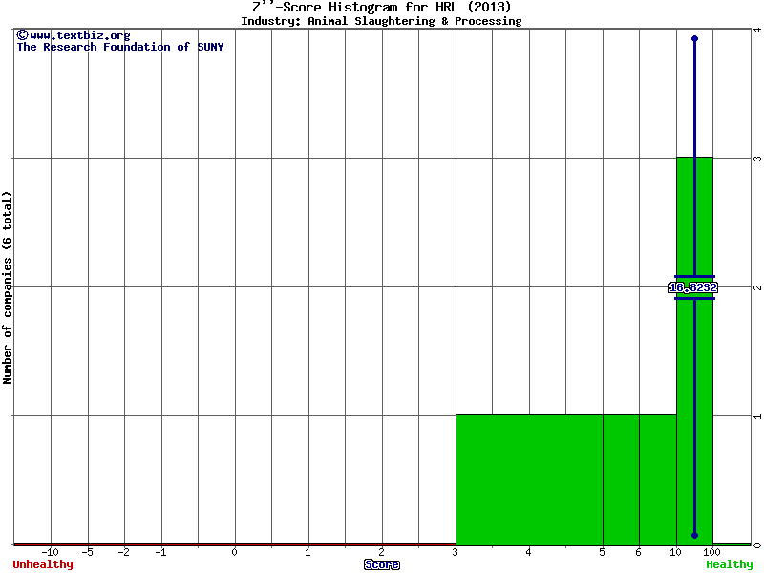Click the x-axis tick label -5
Screen dimensions: 764x573
pyautogui.click(x=87, y=552)
